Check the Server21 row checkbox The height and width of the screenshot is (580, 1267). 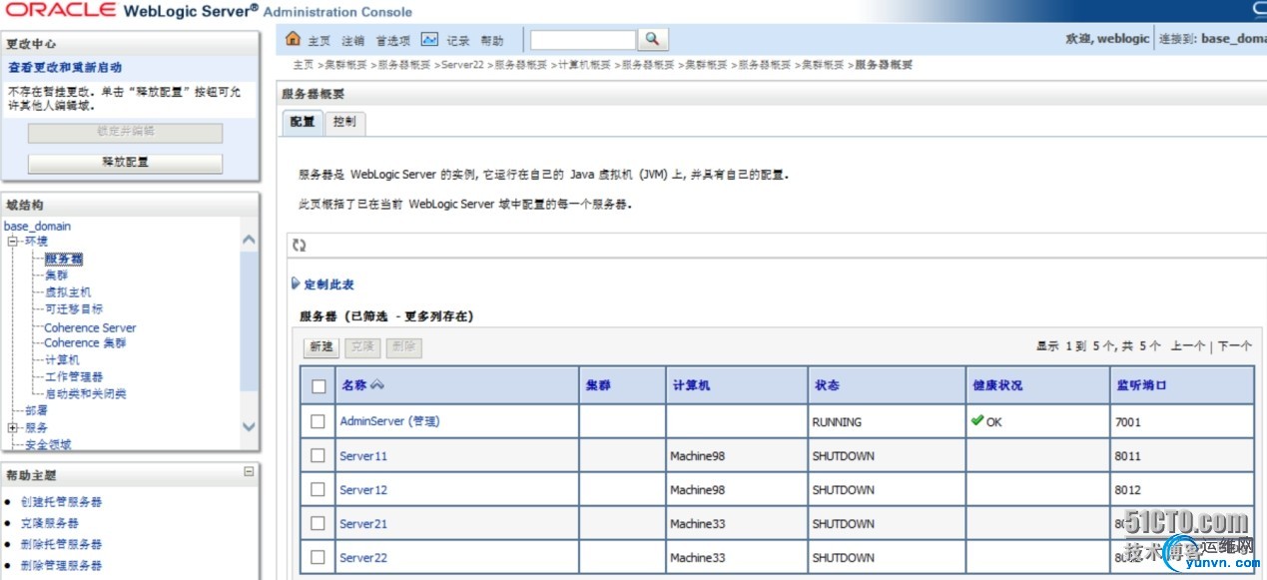coord(318,523)
